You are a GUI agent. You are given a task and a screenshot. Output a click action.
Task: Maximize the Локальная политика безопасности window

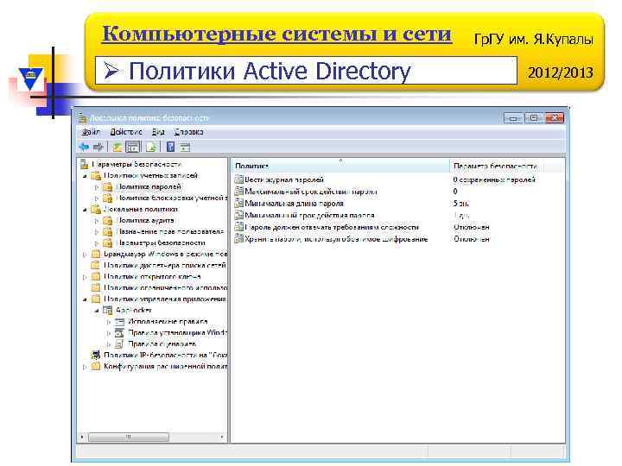click(x=534, y=118)
